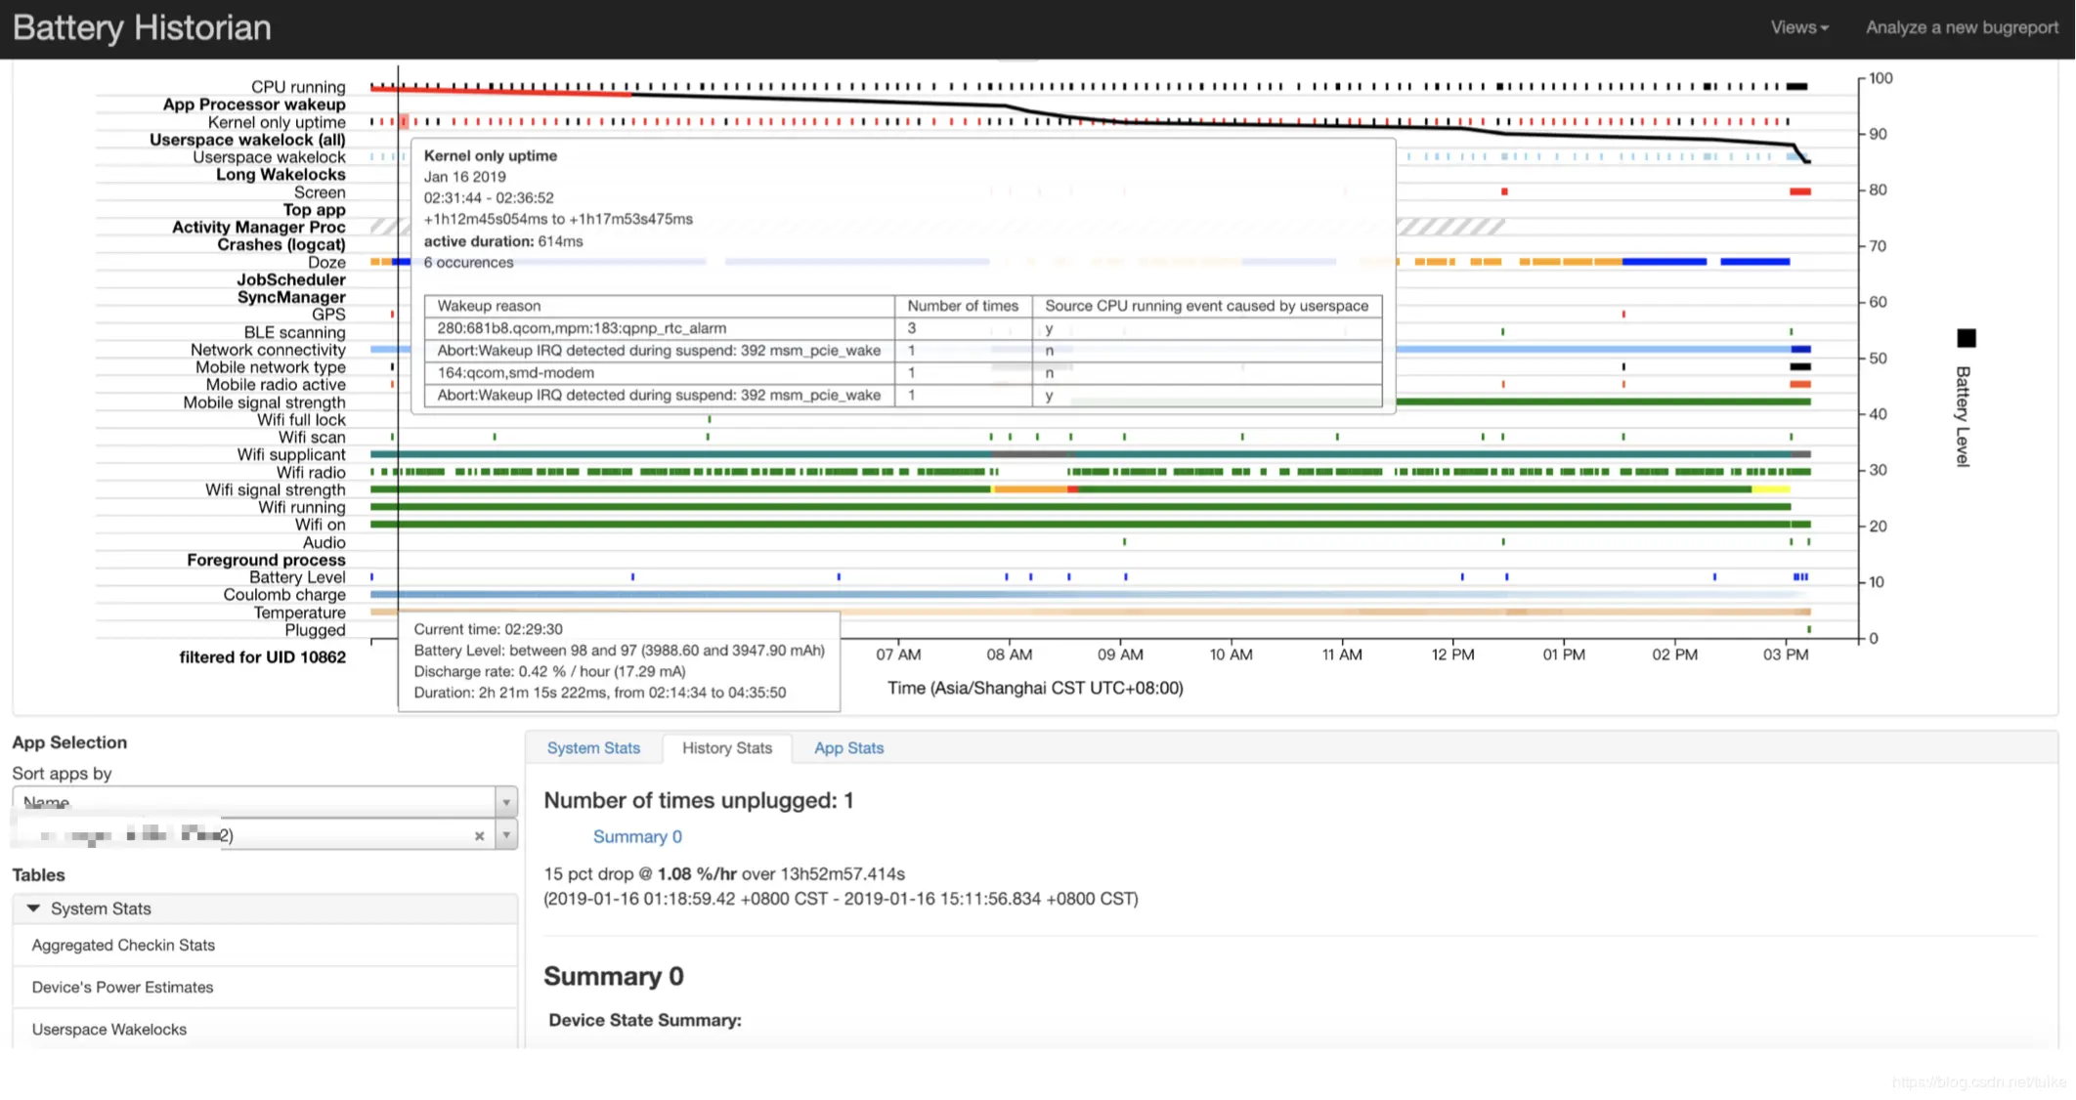Select the Activity Manager Proc label

tap(258, 228)
